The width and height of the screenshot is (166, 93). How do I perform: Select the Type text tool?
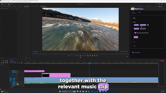point(2,64)
